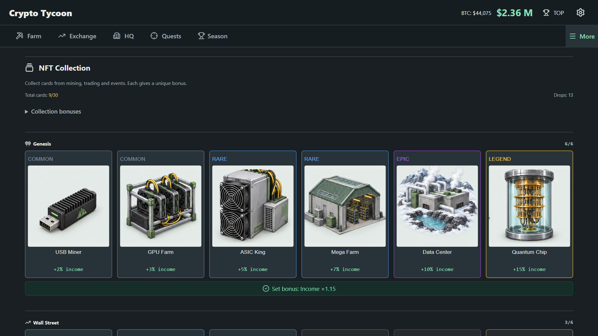Click the Set bonus Income ×1.15 banner

click(299, 289)
